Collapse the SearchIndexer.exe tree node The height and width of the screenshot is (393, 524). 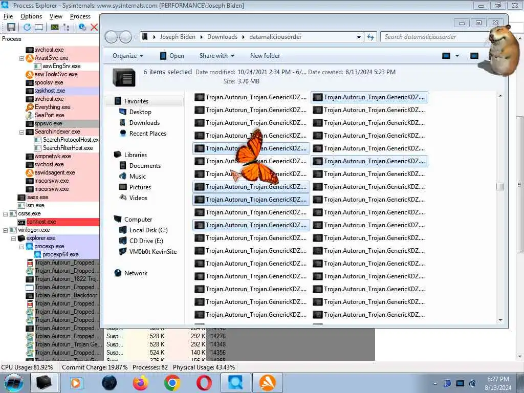(21, 132)
